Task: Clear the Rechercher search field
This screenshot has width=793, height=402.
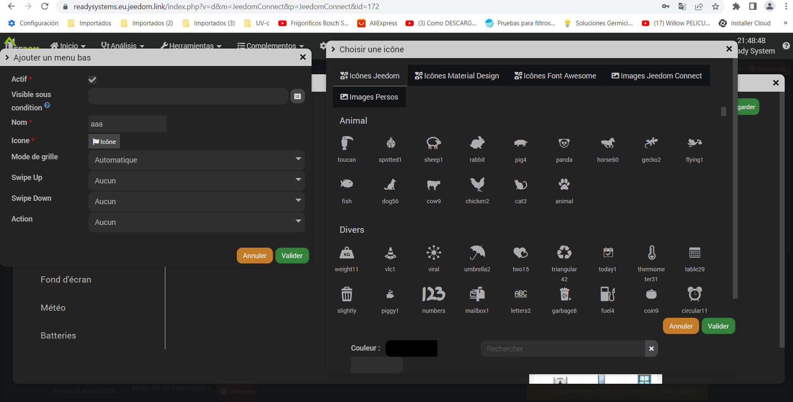Action: (651, 349)
